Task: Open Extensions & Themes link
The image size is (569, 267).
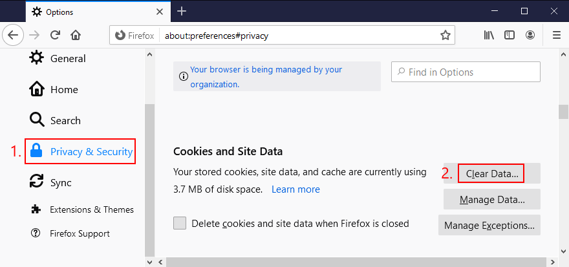Action: pos(91,209)
